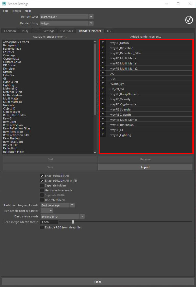Toggle Y enable icon for vrayRE_Z_depth

point(103,114)
